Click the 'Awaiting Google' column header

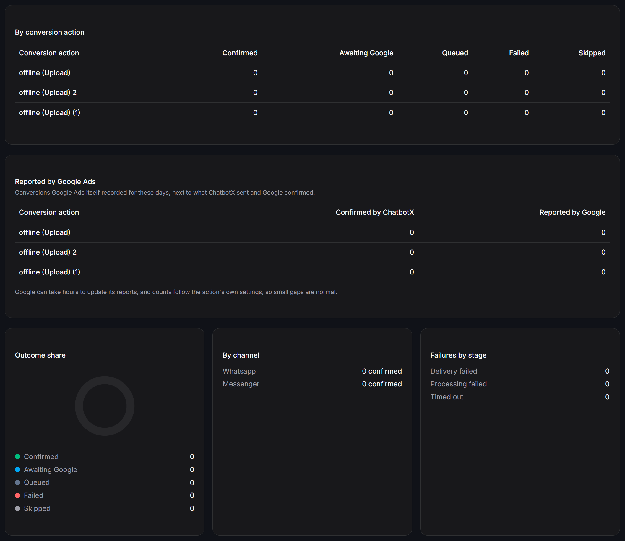[366, 53]
